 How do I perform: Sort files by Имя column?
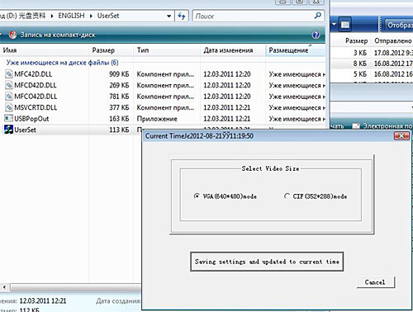(44, 50)
